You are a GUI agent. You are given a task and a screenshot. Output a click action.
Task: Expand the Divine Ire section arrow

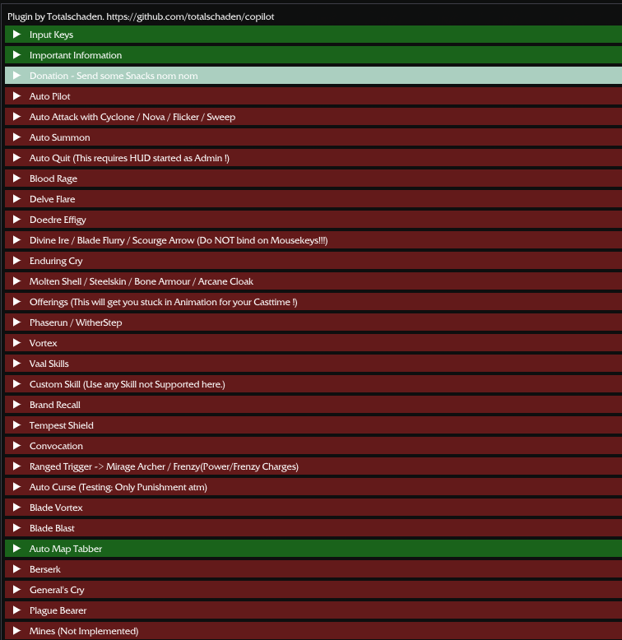(16, 240)
